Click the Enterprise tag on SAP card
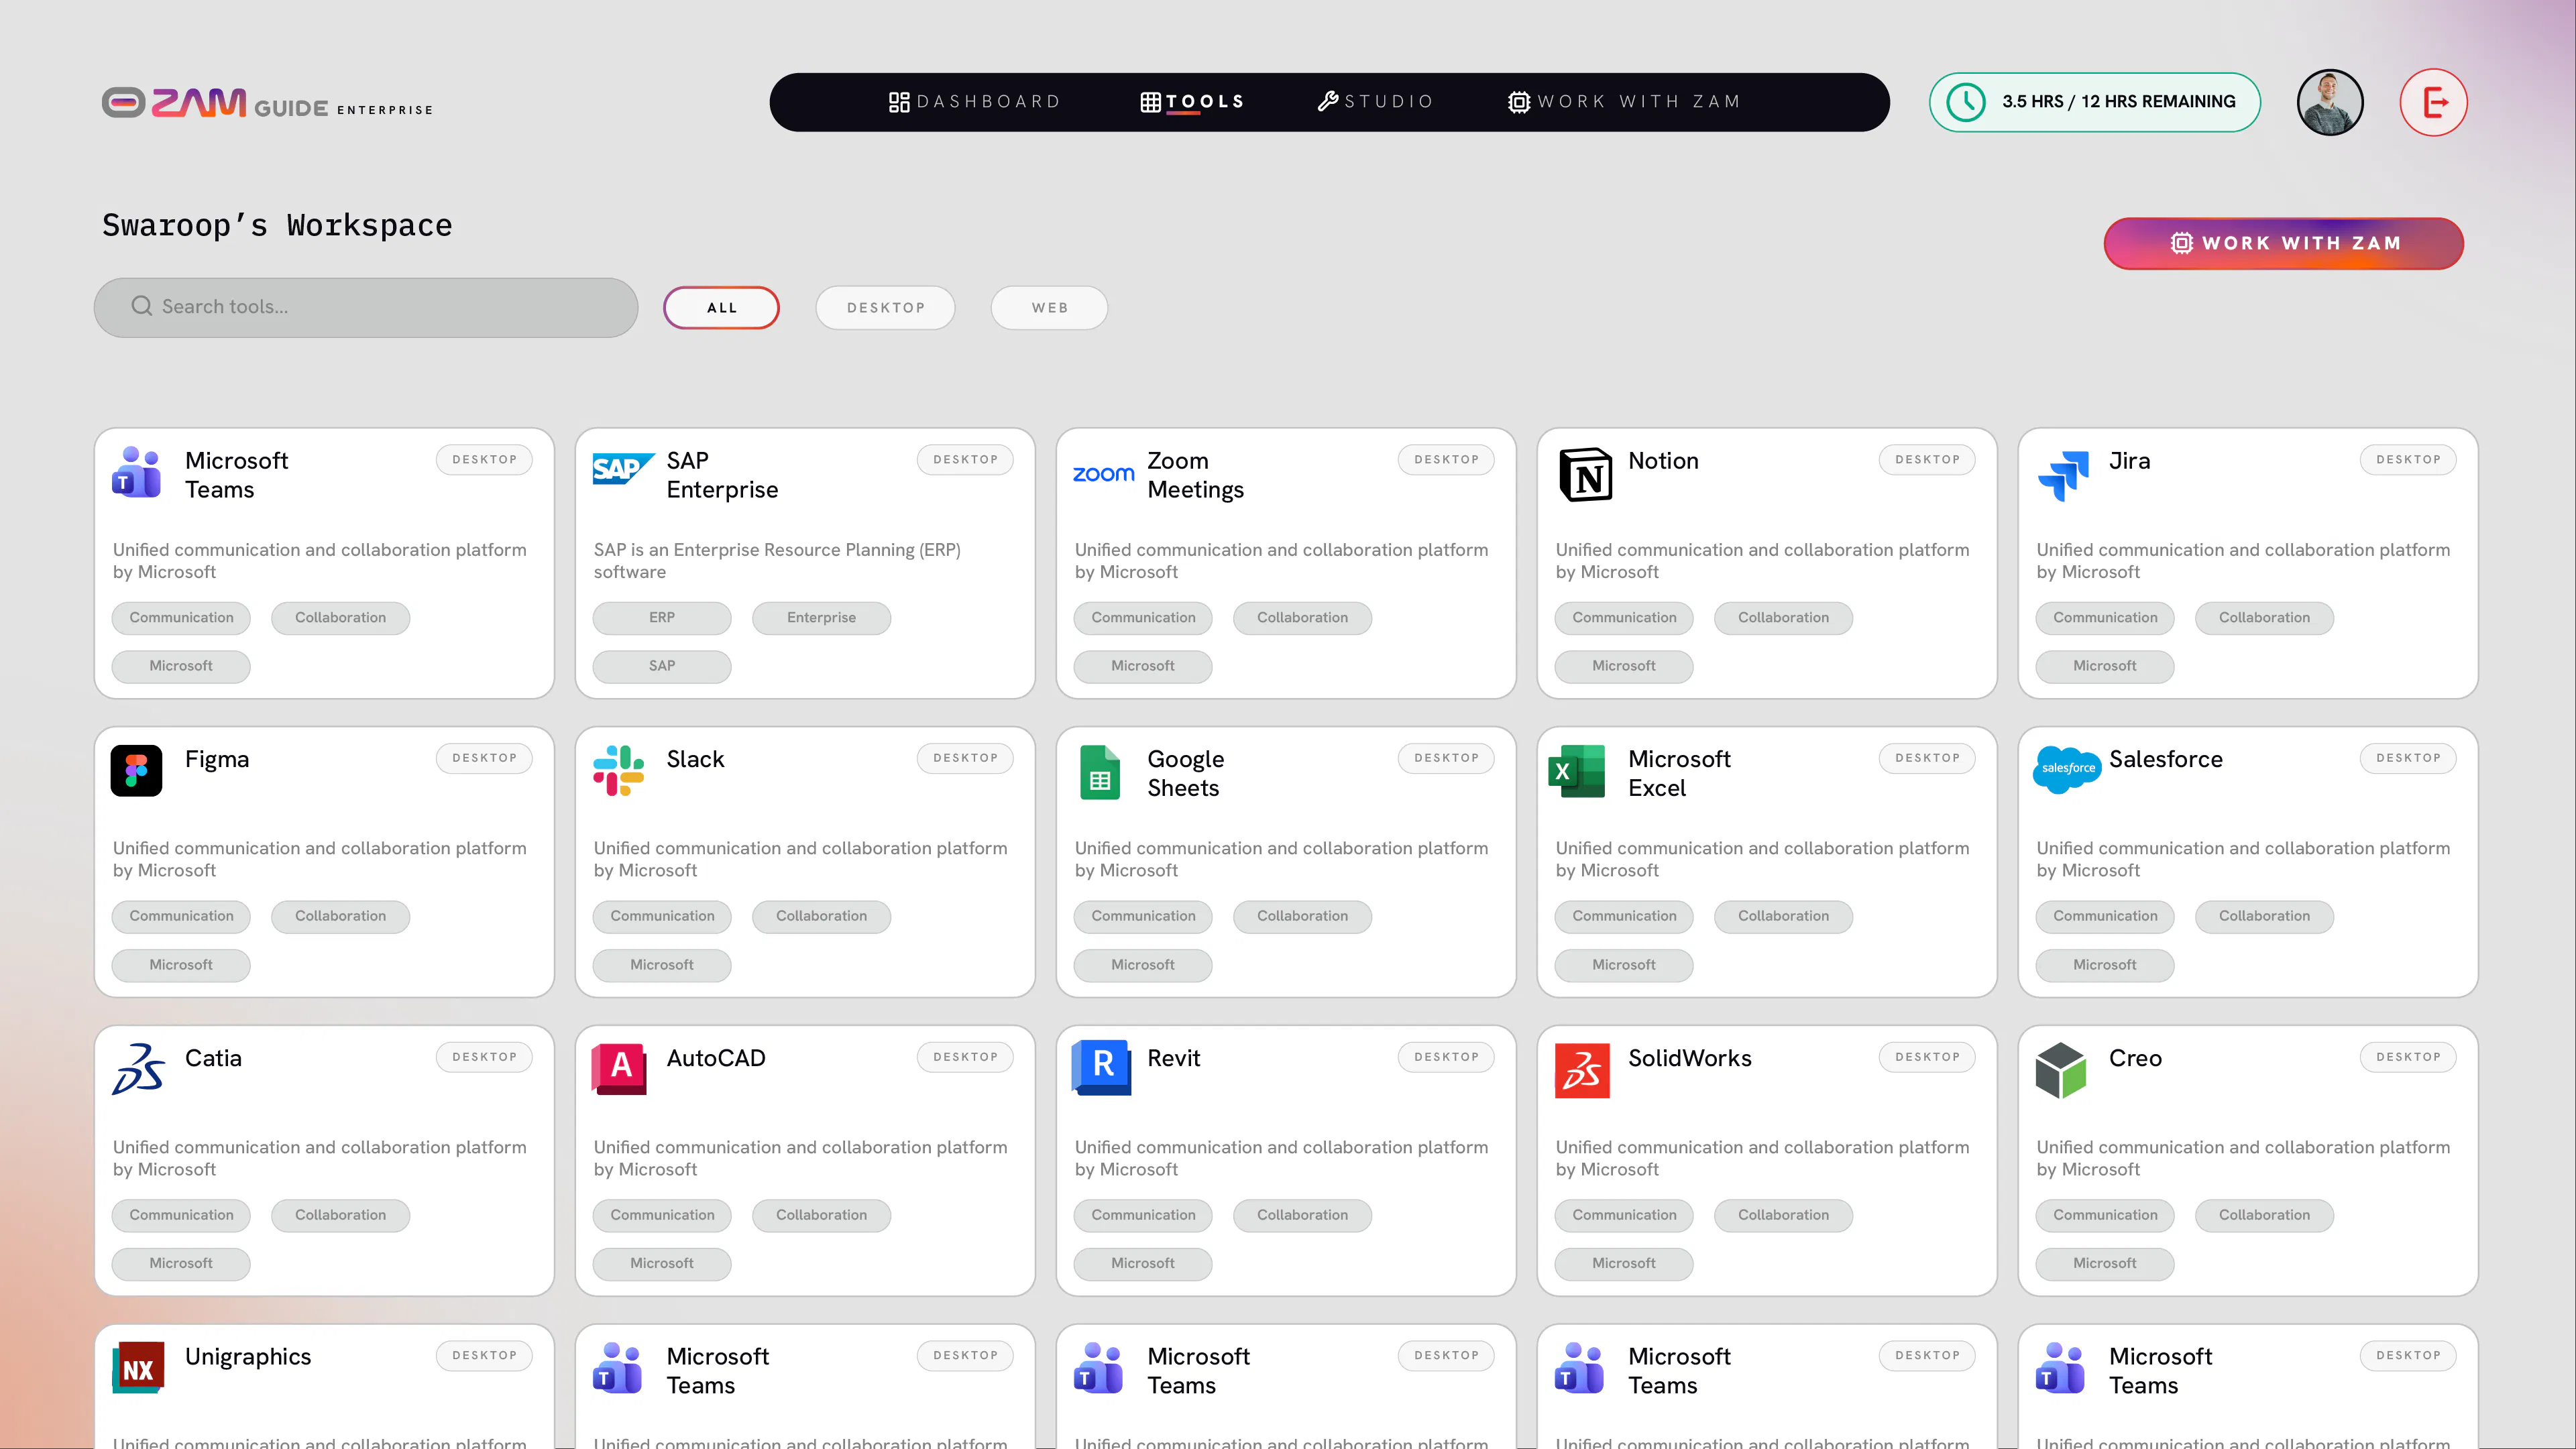Image resolution: width=2576 pixels, height=1449 pixels. [821, 618]
